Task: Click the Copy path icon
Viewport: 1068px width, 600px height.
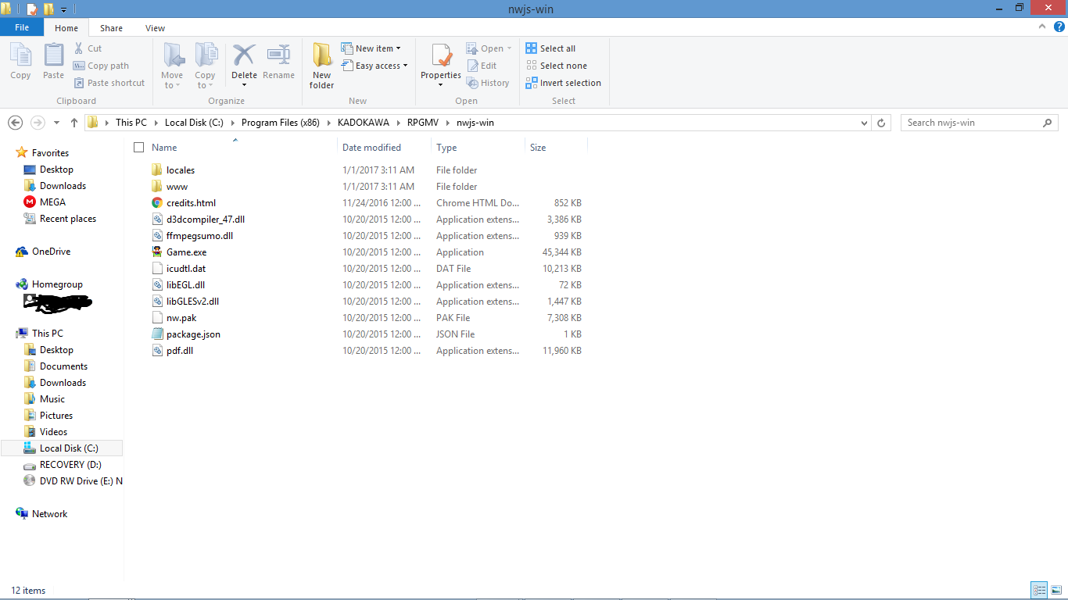Action: point(79,66)
